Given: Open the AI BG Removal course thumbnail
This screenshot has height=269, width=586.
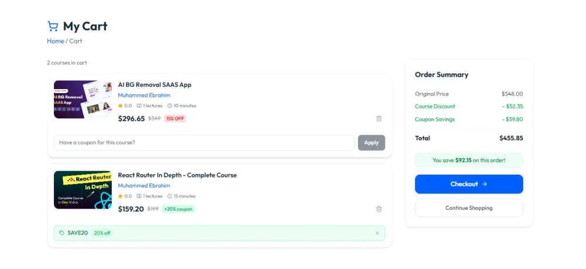Looking at the screenshot, I should point(83,100).
